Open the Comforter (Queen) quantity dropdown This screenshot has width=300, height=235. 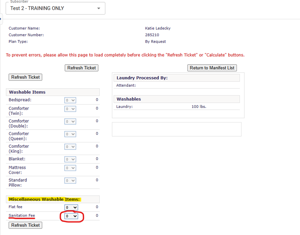70,134
